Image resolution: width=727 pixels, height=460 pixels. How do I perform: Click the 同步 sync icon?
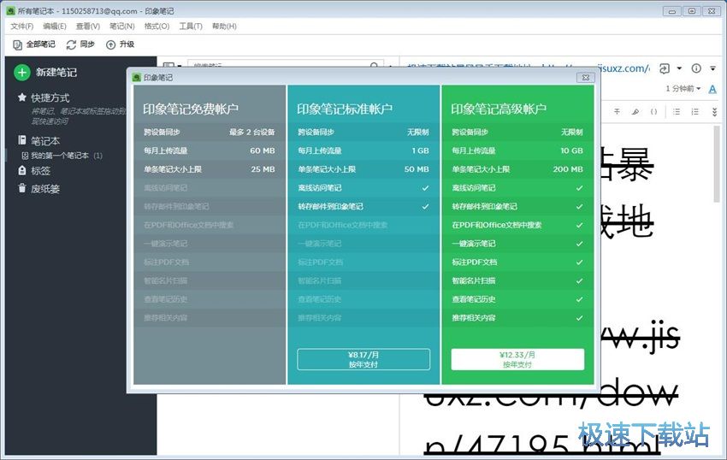coord(71,44)
